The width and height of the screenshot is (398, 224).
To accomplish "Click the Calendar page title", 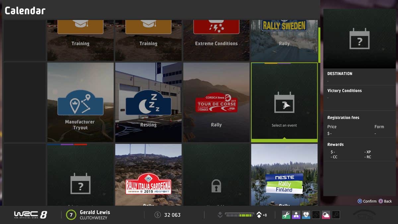I will [25, 11].
